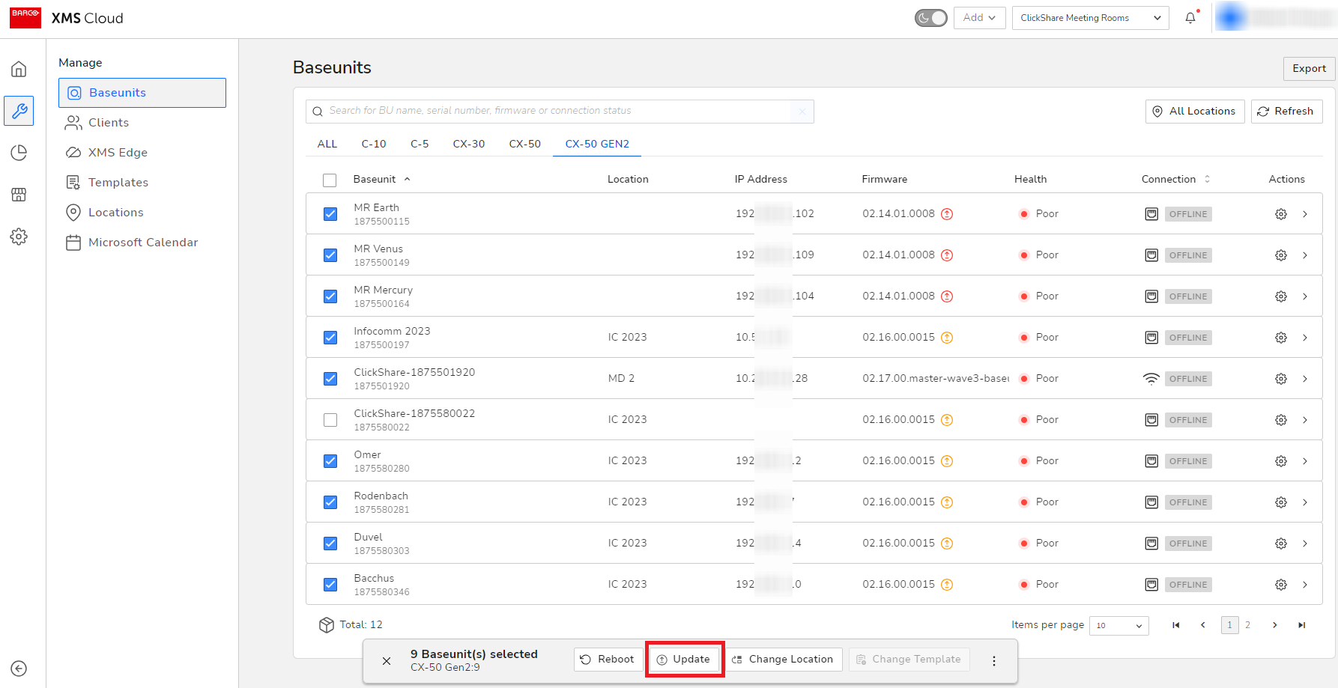Open the Add dropdown menu
Screen dimensions: 1338x688
979,18
